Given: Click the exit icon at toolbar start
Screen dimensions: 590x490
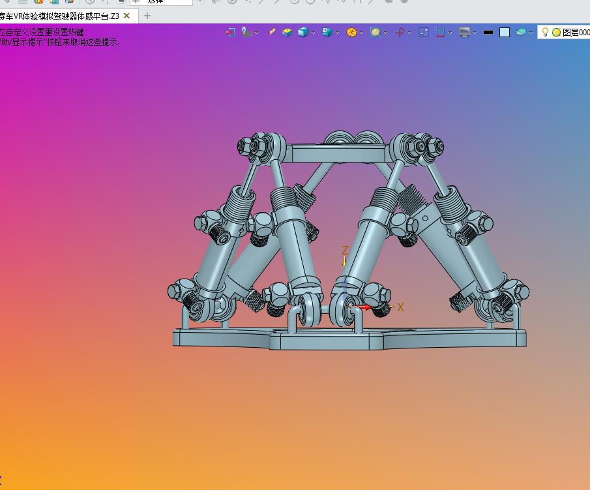Looking at the screenshot, I should point(230,32).
